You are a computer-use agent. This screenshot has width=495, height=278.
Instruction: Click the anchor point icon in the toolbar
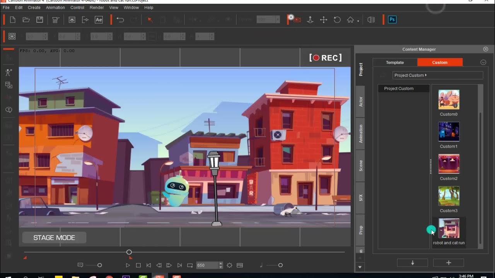tap(311, 20)
